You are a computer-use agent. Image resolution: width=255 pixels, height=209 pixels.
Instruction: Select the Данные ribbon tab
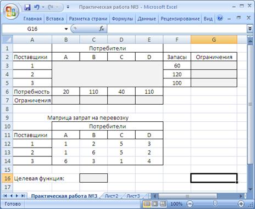(x=147, y=19)
